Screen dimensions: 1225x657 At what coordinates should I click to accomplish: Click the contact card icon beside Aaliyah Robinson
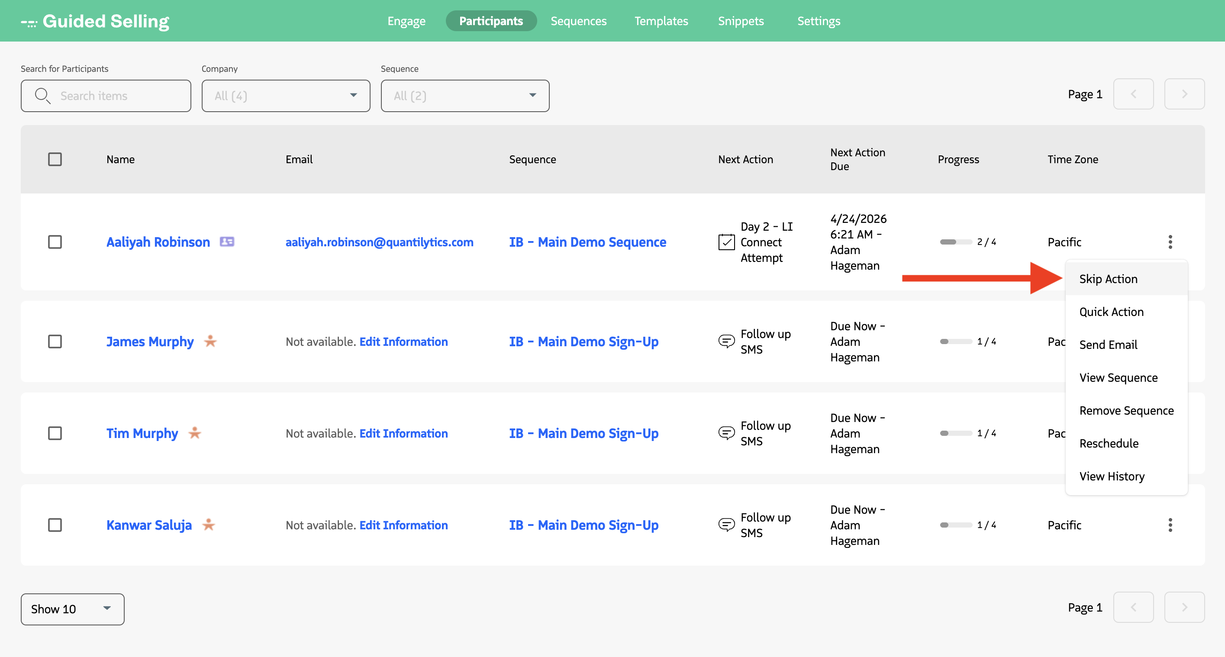(x=227, y=242)
